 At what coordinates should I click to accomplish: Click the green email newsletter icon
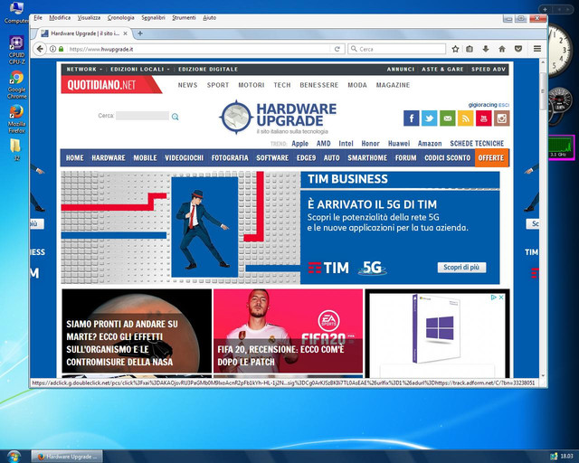pos(447,118)
